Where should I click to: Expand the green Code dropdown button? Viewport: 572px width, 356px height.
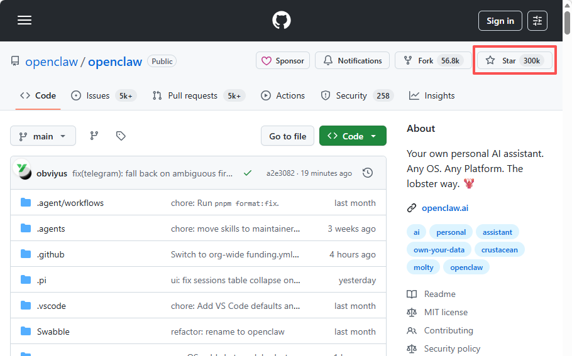pos(353,136)
